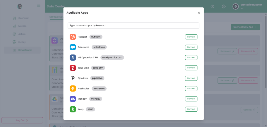Click the 'Available Apps' dialog title
The height and width of the screenshot is (127, 267).
click(x=77, y=13)
